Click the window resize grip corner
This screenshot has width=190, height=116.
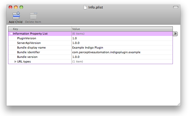[x=179, y=104]
